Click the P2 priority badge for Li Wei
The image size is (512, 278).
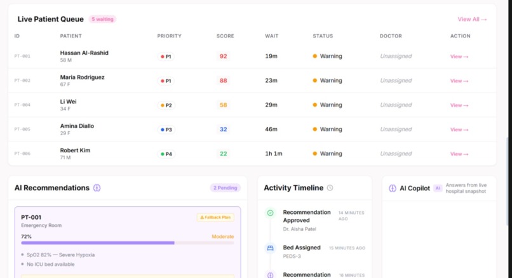(166, 105)
